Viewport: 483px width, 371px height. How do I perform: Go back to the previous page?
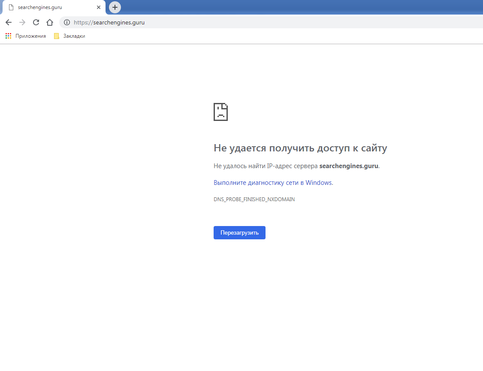click(x=9, y=22)
